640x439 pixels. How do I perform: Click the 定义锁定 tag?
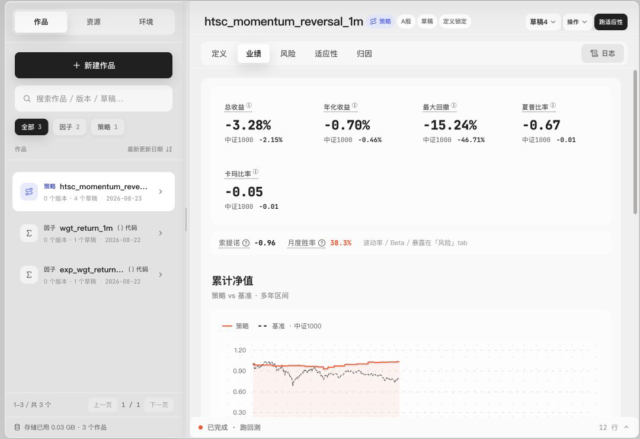(x=455, y=21)
